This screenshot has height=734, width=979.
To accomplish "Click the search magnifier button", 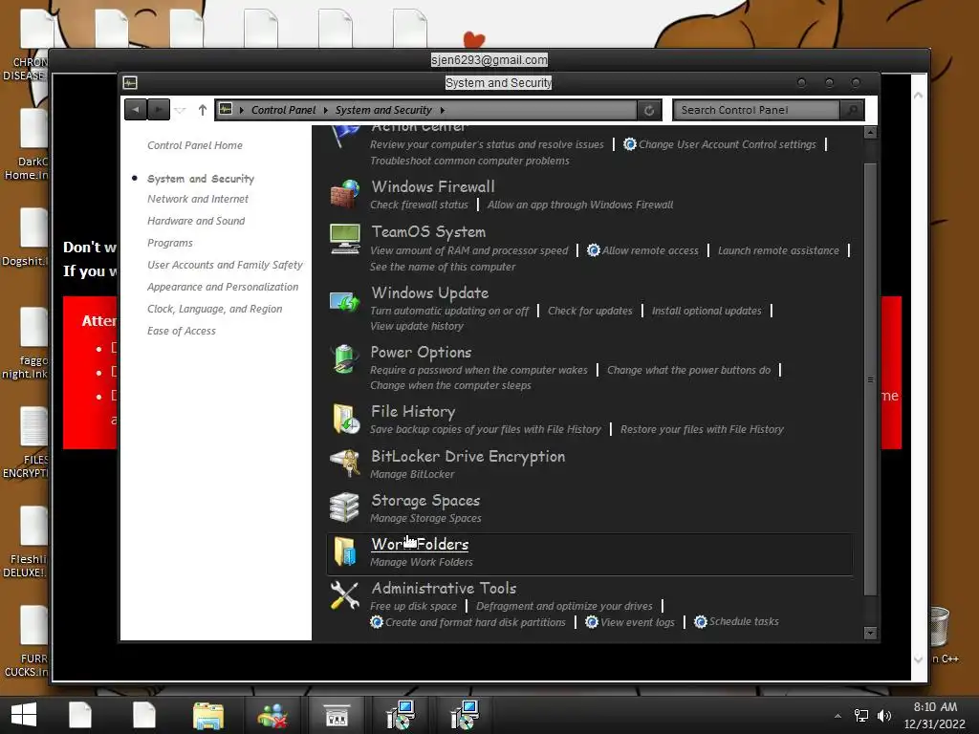I will [852, 111].
